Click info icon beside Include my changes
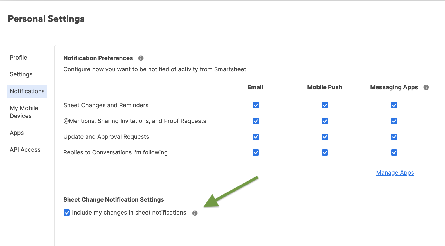This screenshot has height=246, width=445. tap(195, 213)
